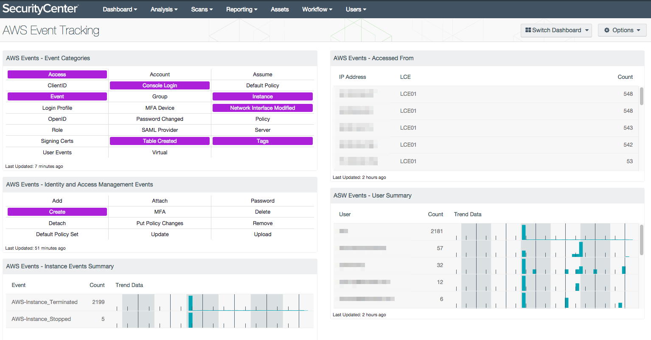
Task: Click the AWS Events - Accessed From title
Action: (373, 59)
